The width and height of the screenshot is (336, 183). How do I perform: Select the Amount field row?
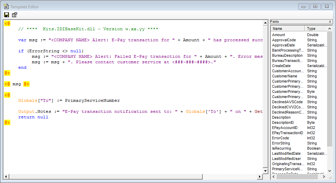click(x=299, y=35)
